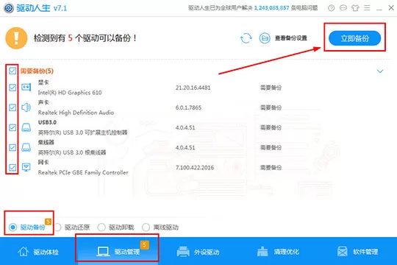Click the refresh detection arrows icon
This screenshot has width=397, height=265.
click(x=246, y=38)
